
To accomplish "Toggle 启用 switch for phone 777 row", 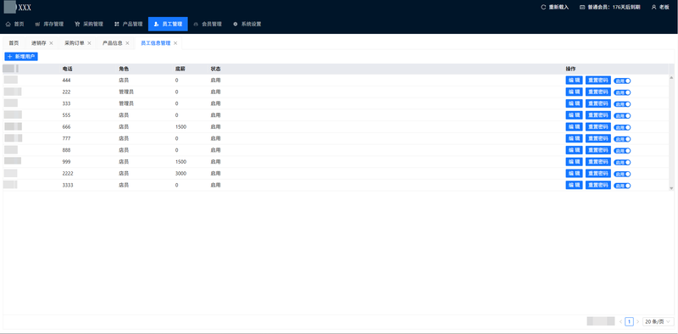I will pyautogui.click(x=622, y=139).
